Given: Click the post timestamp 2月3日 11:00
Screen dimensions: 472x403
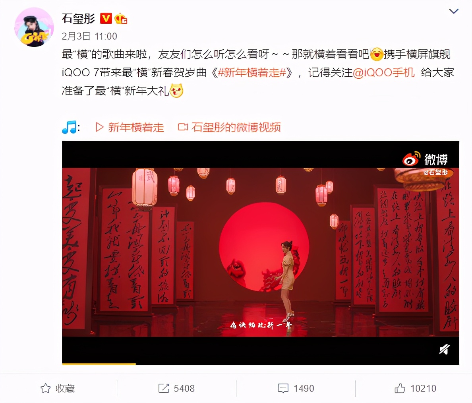Looking at the screenshot, I should click(89, 36).
